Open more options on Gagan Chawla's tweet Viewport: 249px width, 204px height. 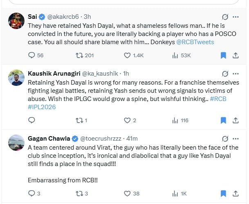tap(236, 139)
